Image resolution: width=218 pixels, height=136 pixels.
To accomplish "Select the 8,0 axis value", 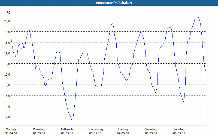I will click(x=8, y=85).
